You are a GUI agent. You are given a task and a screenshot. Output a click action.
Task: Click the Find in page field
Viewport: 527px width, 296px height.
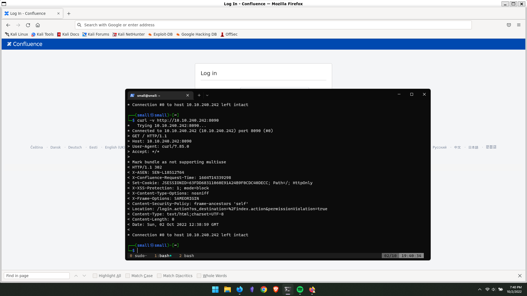(37, 276)
